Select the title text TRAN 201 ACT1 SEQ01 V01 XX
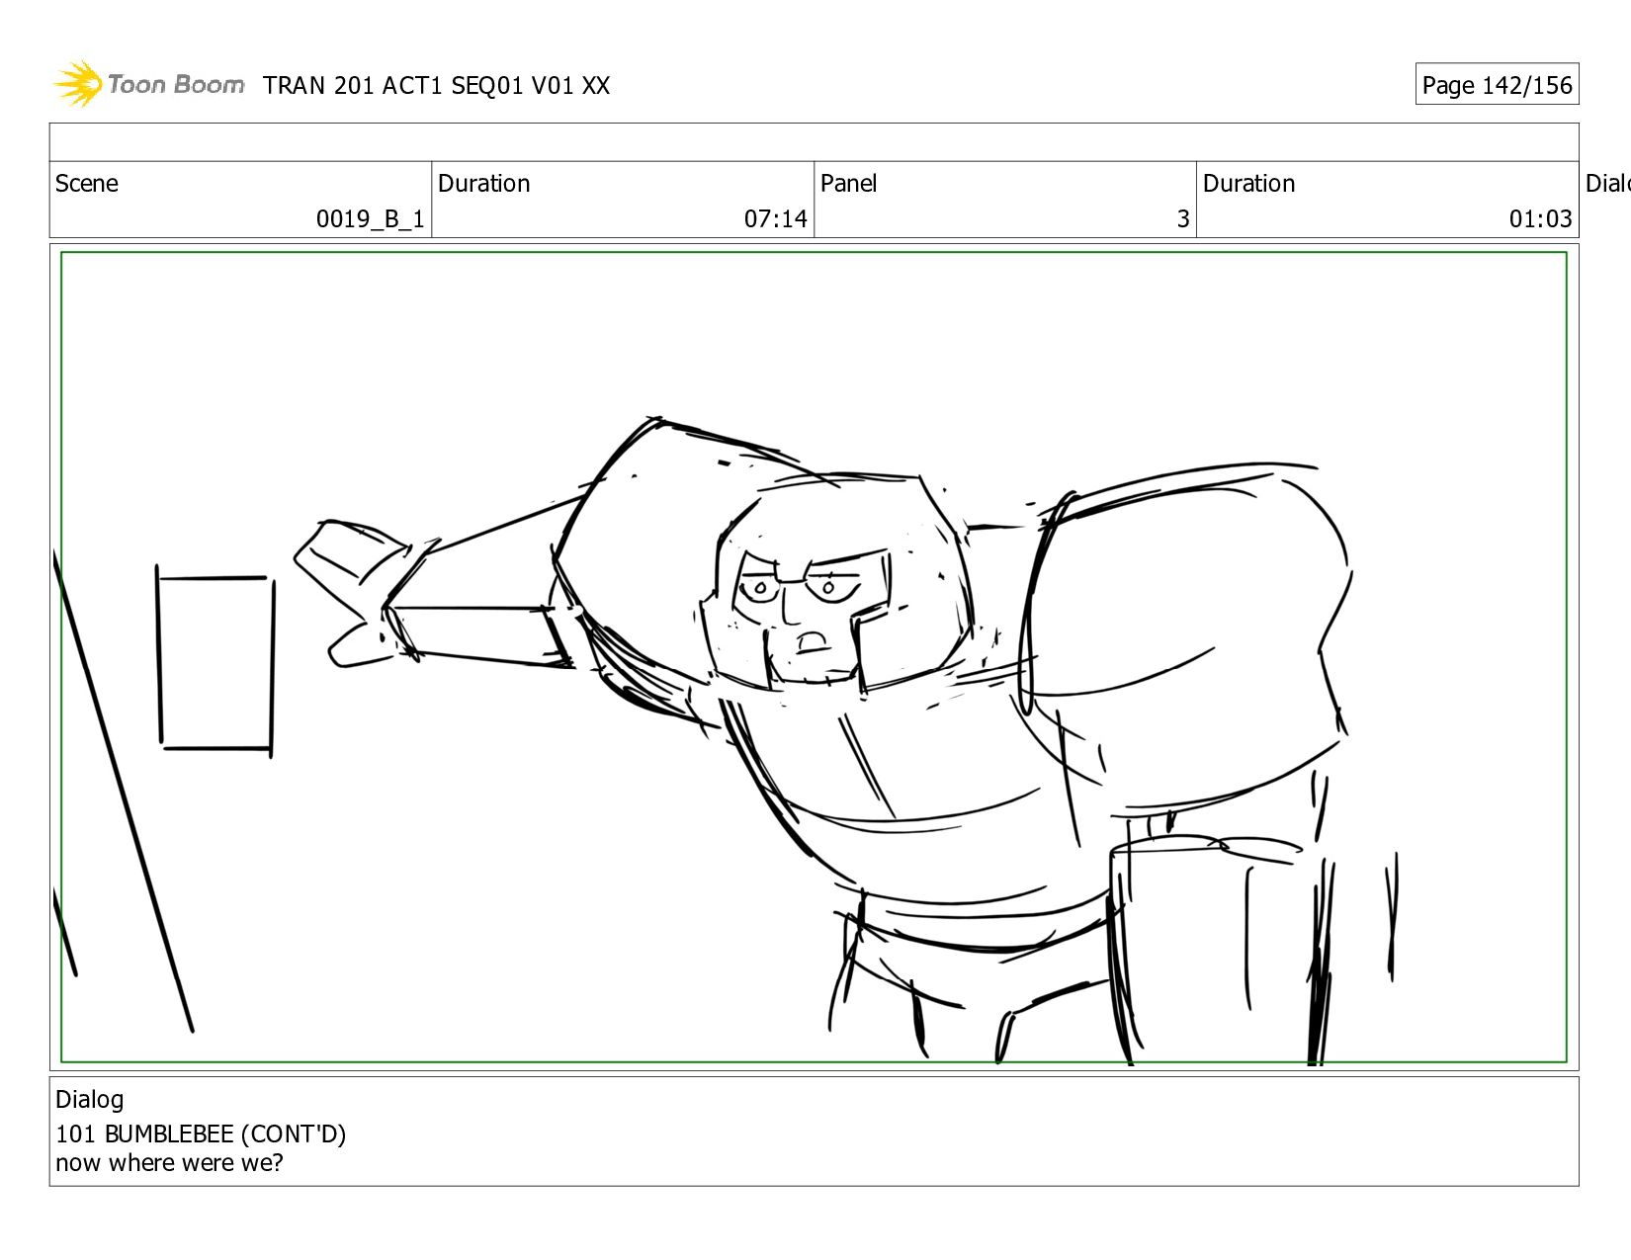 [x=436, y=86]
